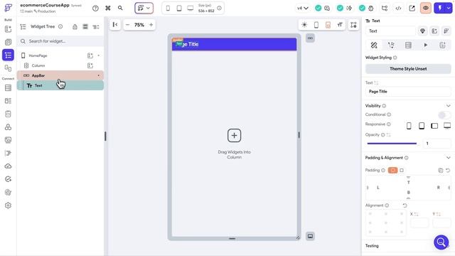
Task: Open the page selector in sidebar
Action: [x=8, y=42]
